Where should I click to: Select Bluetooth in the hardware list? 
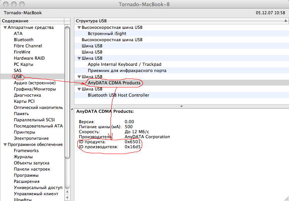pyautogui.click(x=24, y=40)
